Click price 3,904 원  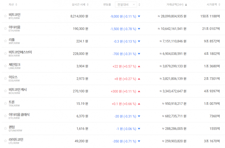pyautogui.click(x=82, y=66)
